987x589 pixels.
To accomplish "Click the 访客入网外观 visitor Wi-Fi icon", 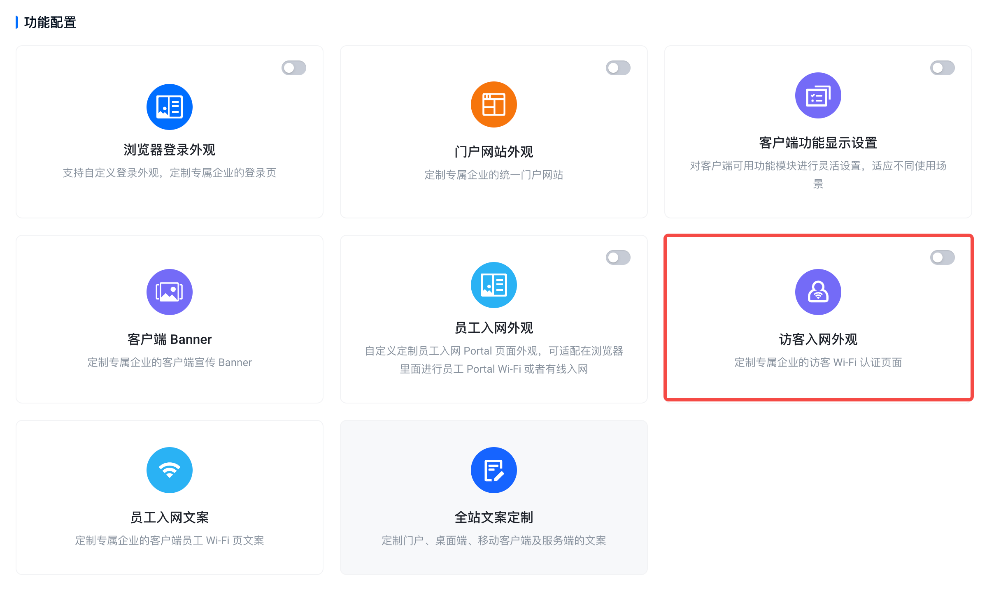I will tap(818, 292).
